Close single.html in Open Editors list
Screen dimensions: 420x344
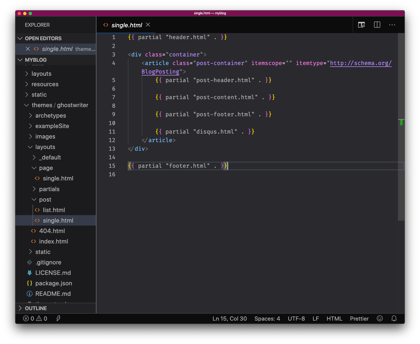pos(28,49)
